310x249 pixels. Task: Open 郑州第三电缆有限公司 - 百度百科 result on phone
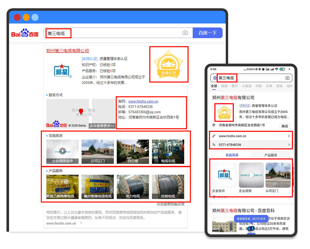243,211
